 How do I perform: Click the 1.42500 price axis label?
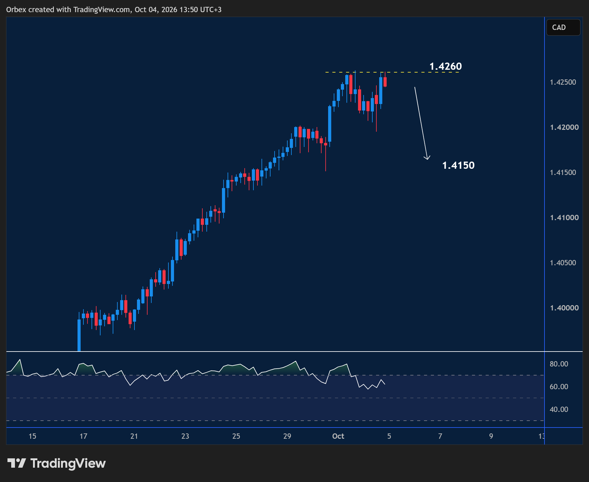(x=563, y=82)
